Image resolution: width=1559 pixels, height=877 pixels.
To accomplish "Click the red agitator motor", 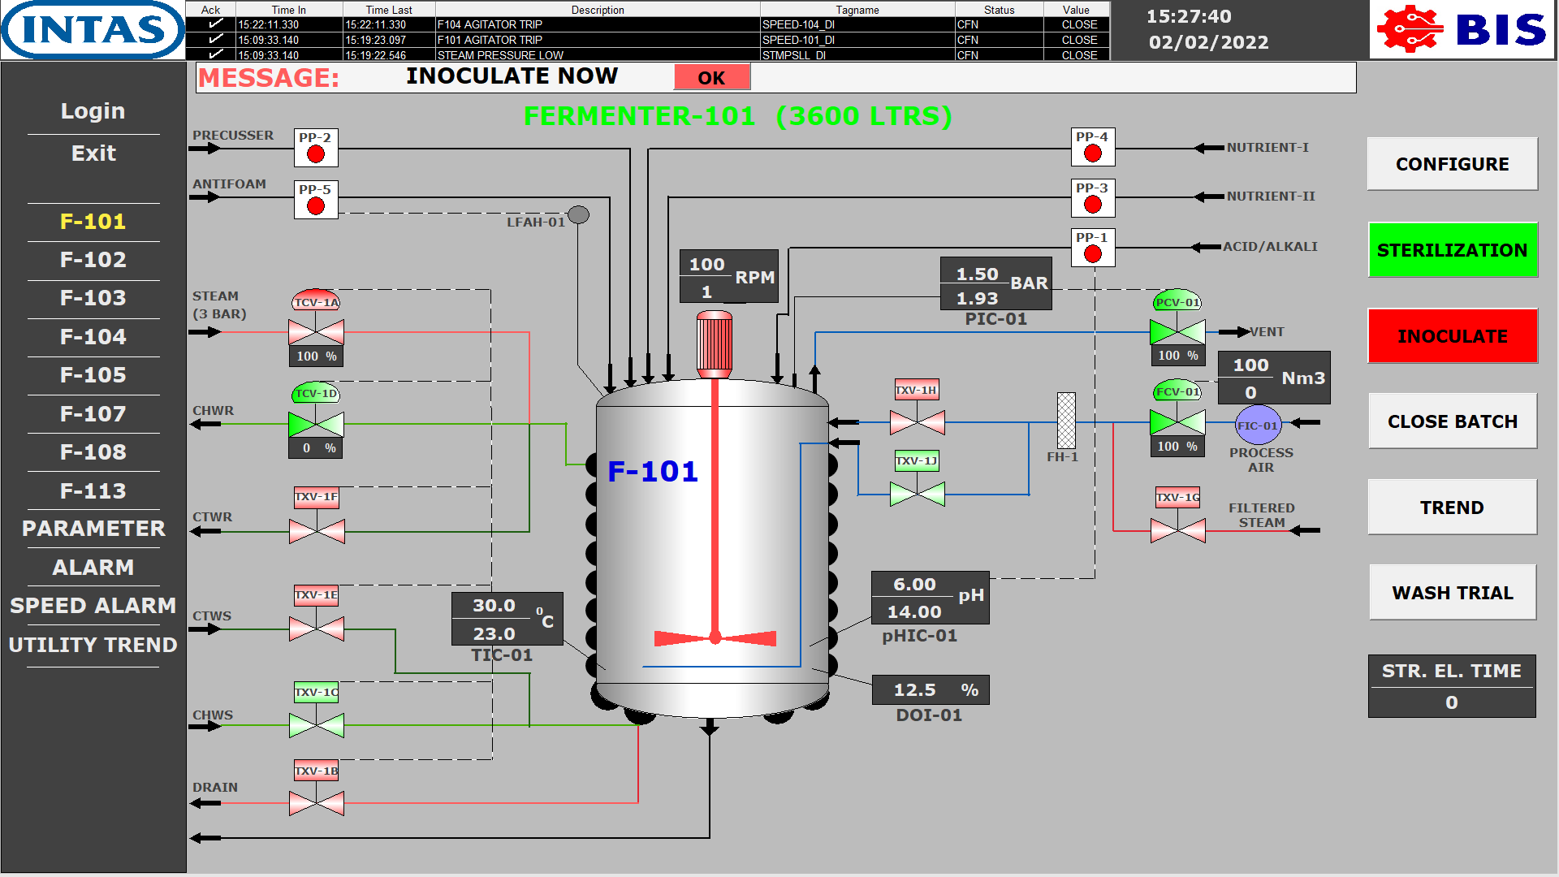I will pyautogui.click(x=715, y=344).
